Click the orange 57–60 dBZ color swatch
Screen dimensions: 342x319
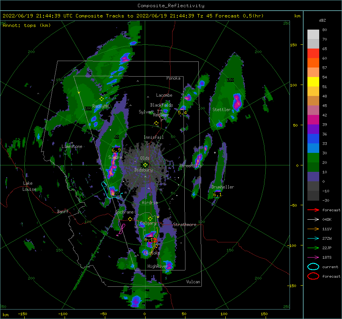pyautogui.click(x=313, y=63)
